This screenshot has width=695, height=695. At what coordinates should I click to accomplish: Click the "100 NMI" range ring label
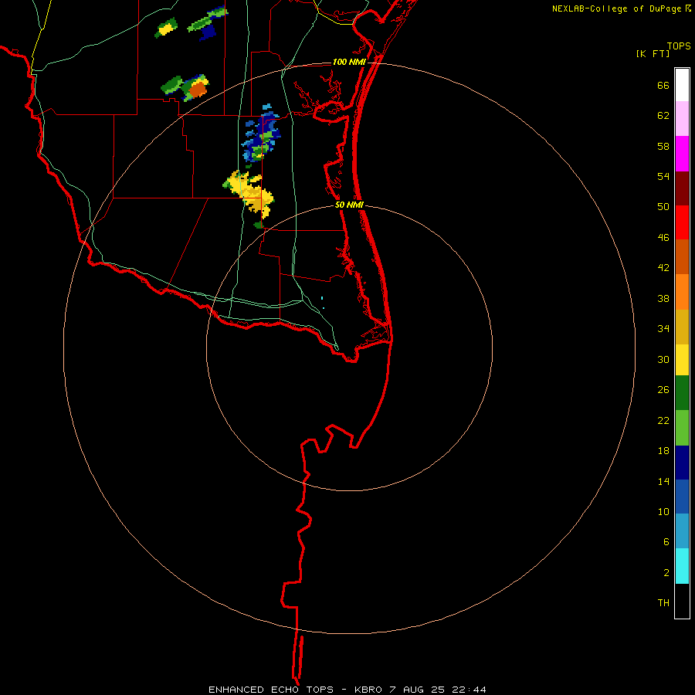(x=349, y=62)
